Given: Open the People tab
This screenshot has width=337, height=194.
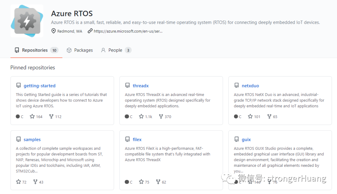Looking at the screenshot, I should (x=115, y=50).
